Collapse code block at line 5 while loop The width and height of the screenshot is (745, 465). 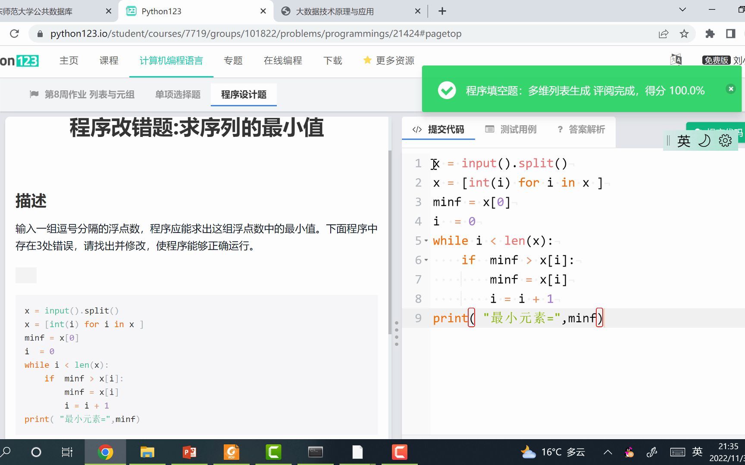pyautogui.click(x=426, y=241)
